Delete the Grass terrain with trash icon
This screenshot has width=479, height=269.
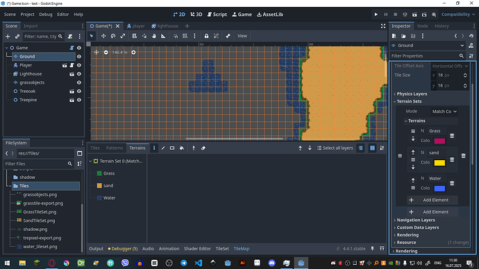pyautogui.click(x=452, y=135)
